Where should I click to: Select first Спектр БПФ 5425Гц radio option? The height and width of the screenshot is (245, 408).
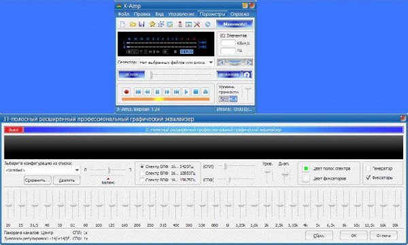142,167
